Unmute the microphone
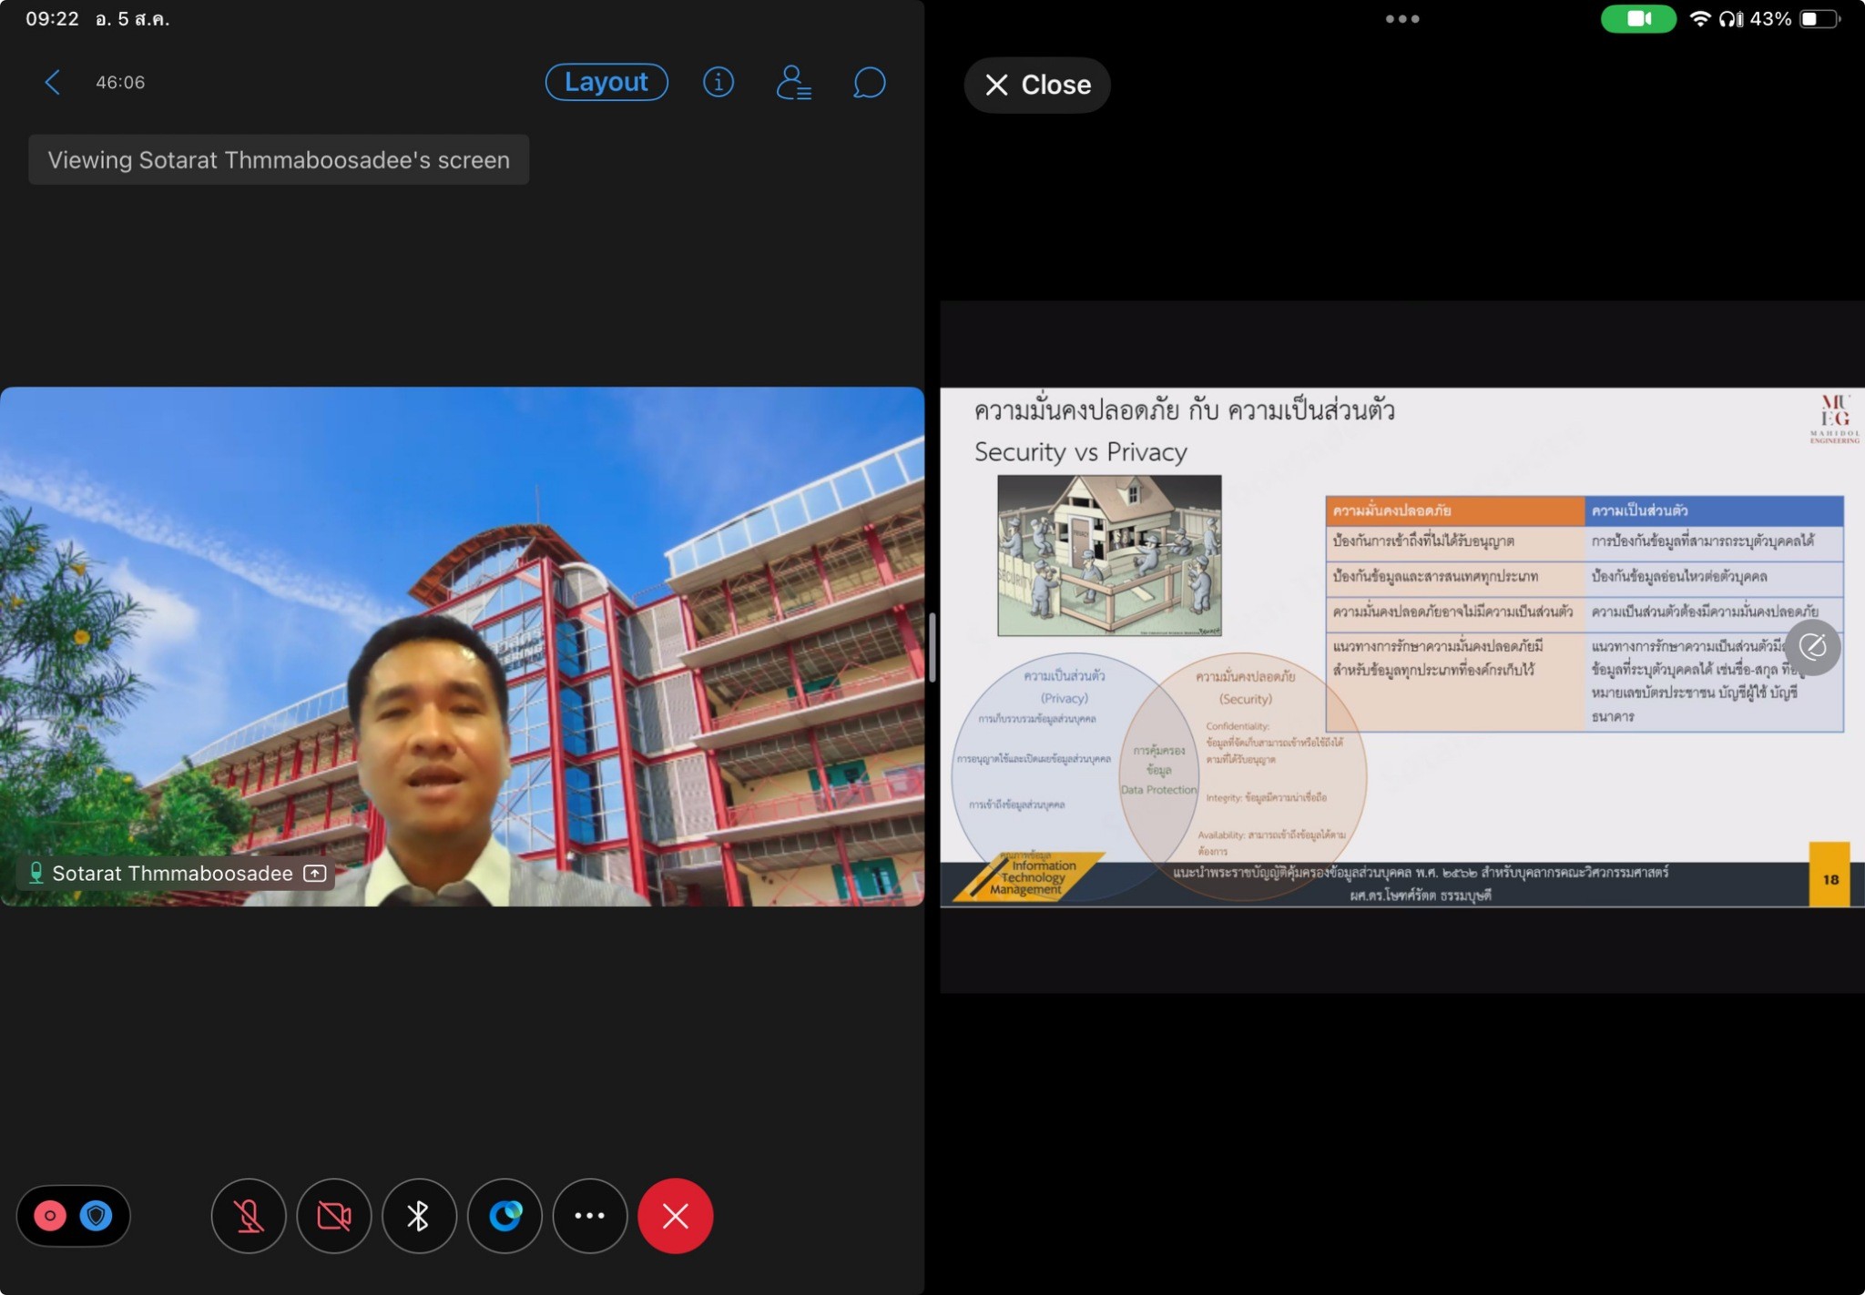 249,1216
